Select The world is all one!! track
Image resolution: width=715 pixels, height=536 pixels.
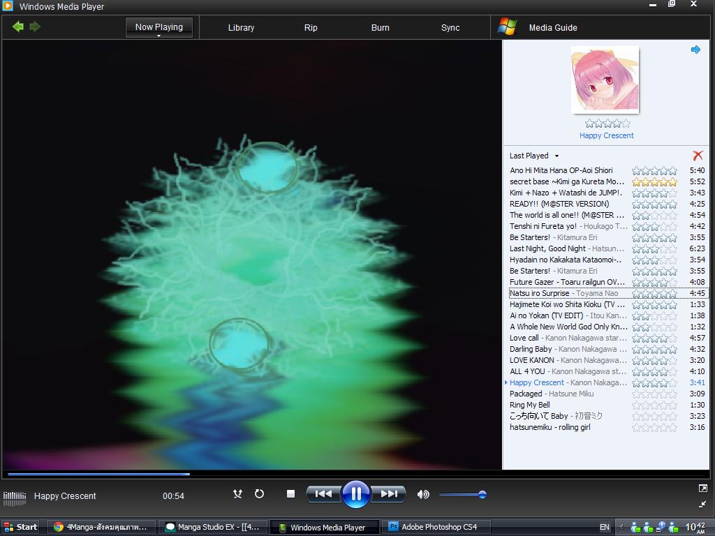click(607, 215)
